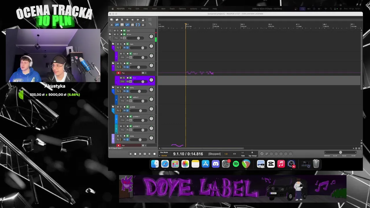Click Stop in transport bar
The height and width of the screenshot is (208, 370).
click(135, 154)
